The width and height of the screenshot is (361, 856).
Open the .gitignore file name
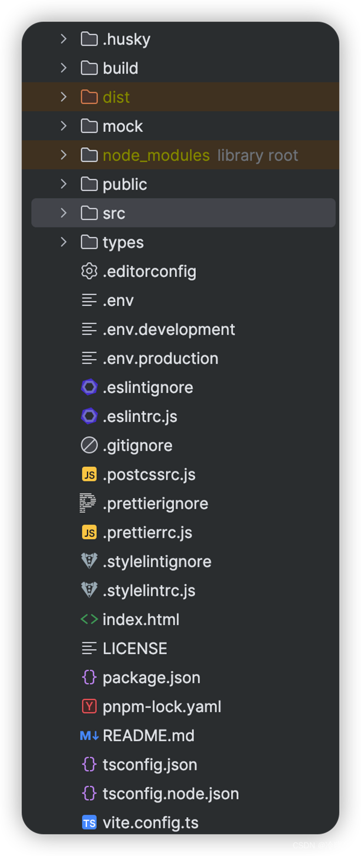coord(138,446)
